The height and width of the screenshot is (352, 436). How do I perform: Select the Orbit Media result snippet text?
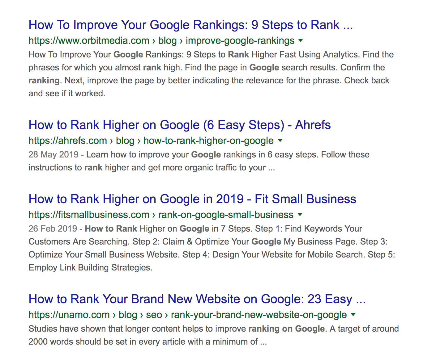(211, 74)
